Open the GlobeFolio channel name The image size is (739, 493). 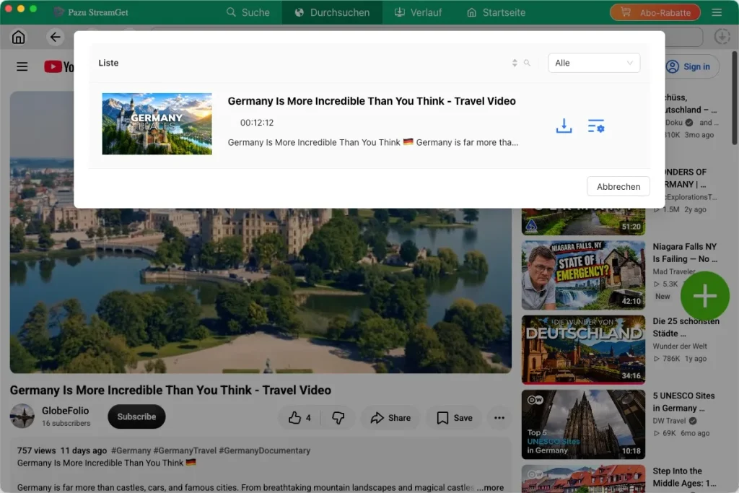(65, 411)
